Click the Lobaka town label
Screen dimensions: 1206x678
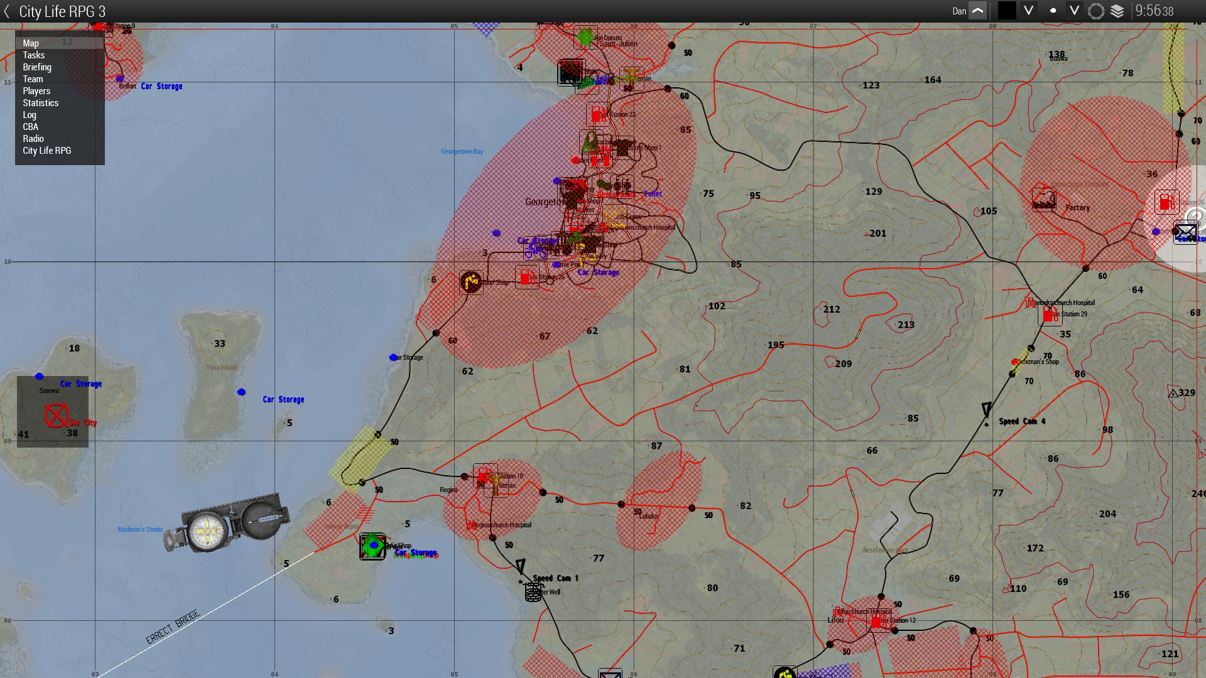(649, 516)
